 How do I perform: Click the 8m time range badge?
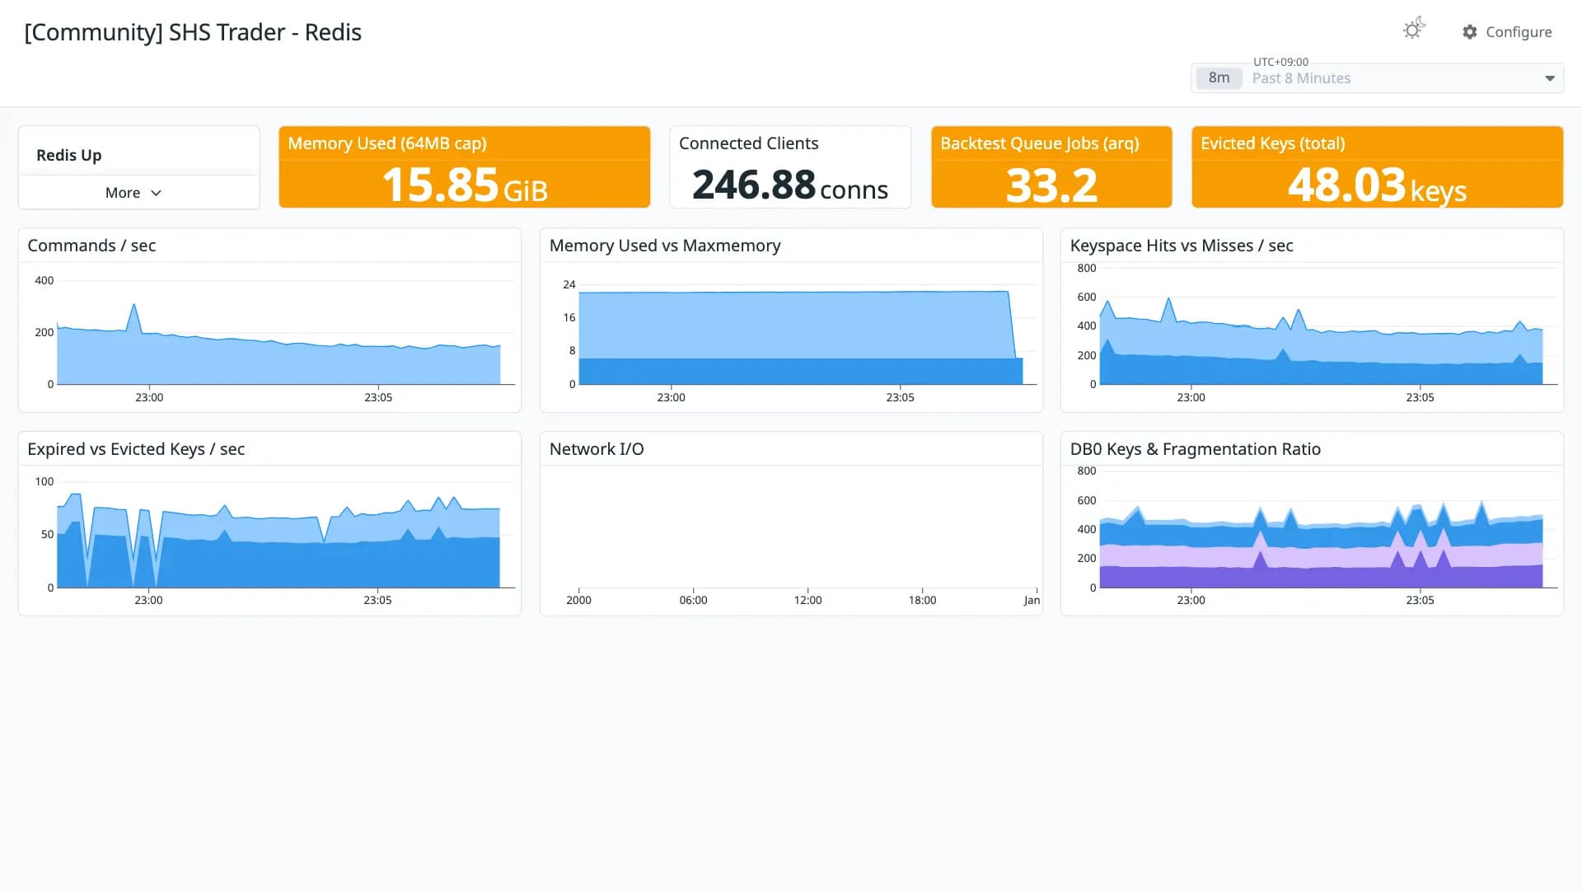[x=1219, y=77]
